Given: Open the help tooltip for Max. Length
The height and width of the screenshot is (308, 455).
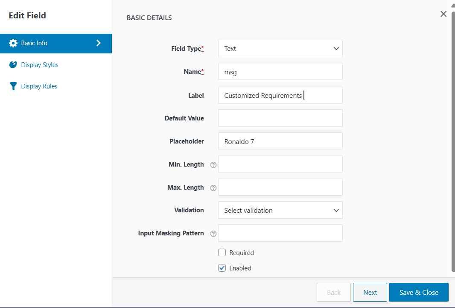Looking at the screenshot, I should (x=213, y=188).
